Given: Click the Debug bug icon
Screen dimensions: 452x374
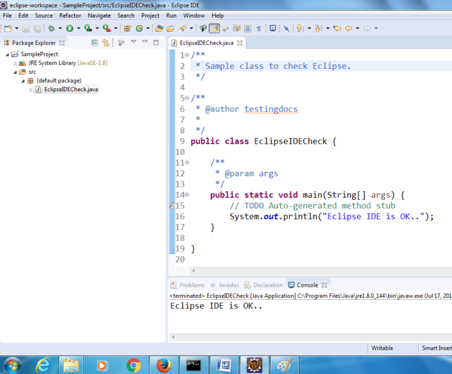Looking at the screenshot, I should [52, 28].
